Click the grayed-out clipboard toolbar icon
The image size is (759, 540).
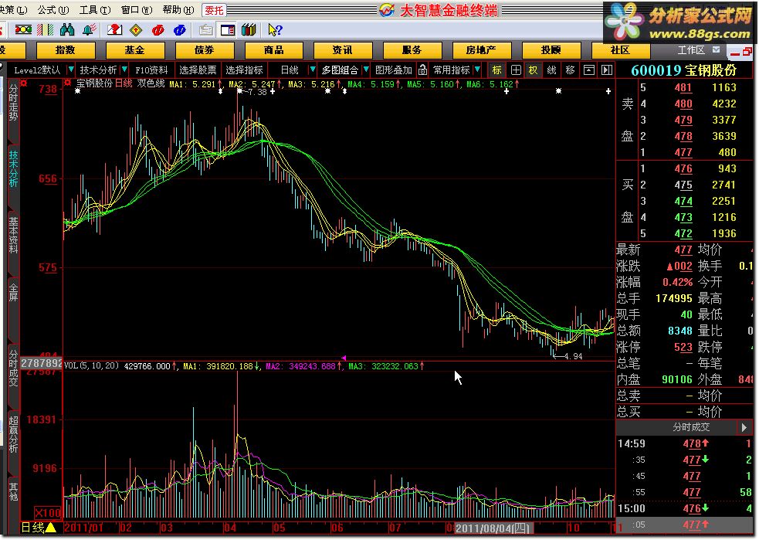tap(205, 30)
